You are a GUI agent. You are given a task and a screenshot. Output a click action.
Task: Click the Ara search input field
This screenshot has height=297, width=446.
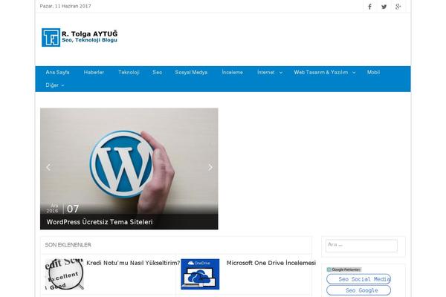pos(361,246)
